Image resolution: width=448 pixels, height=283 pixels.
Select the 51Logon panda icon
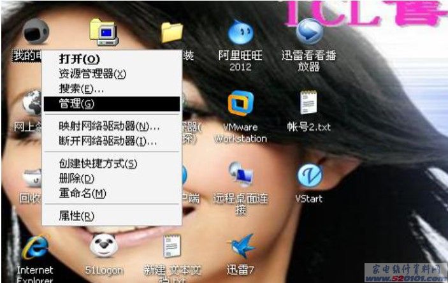(104, 247)
